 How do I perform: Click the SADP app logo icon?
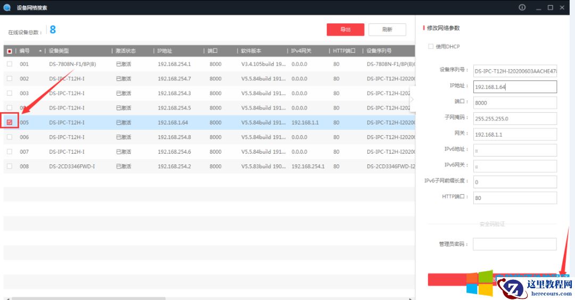click(7, 7)
